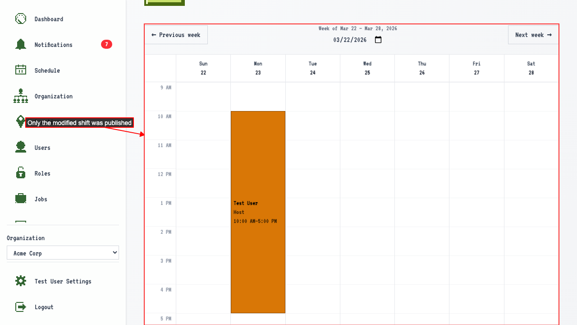
Task: Open the date picker calendar icon
Action: 378,40
